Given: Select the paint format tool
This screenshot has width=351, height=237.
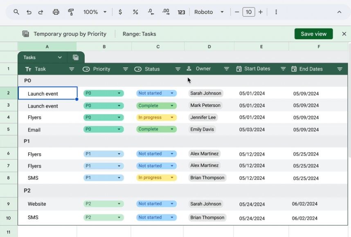Looking at the screenshot, I should [x=71, y=12].
